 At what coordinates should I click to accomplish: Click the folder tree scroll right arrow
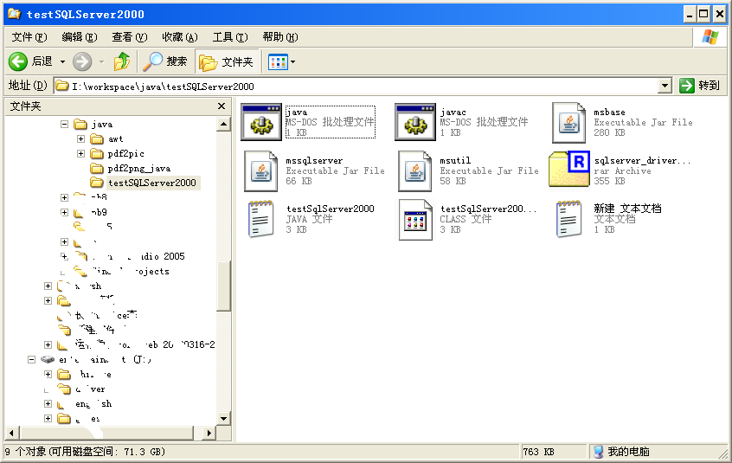pos(209,433)
